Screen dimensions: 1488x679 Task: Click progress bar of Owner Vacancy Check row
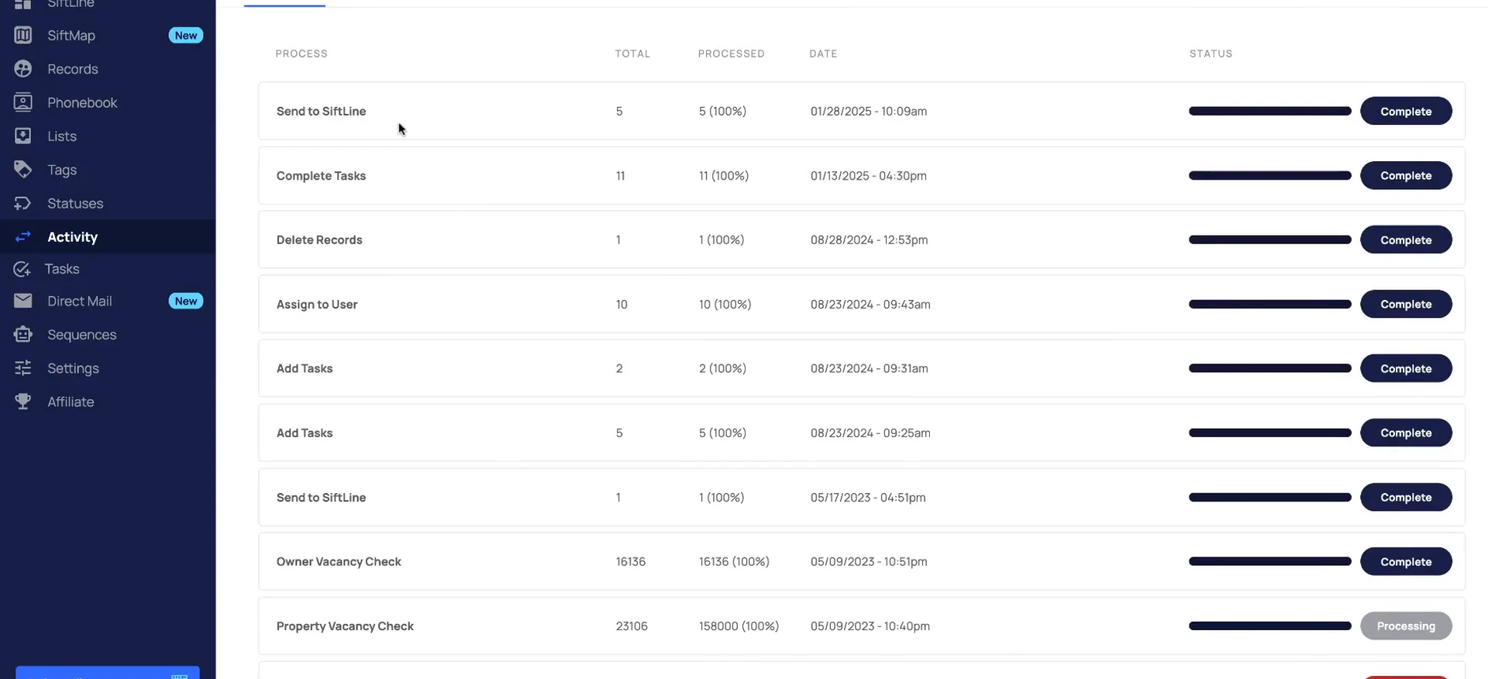click(1270, 561)
